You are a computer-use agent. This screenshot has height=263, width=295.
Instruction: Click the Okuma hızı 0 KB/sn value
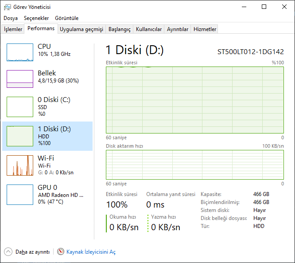tap(124, 227)
